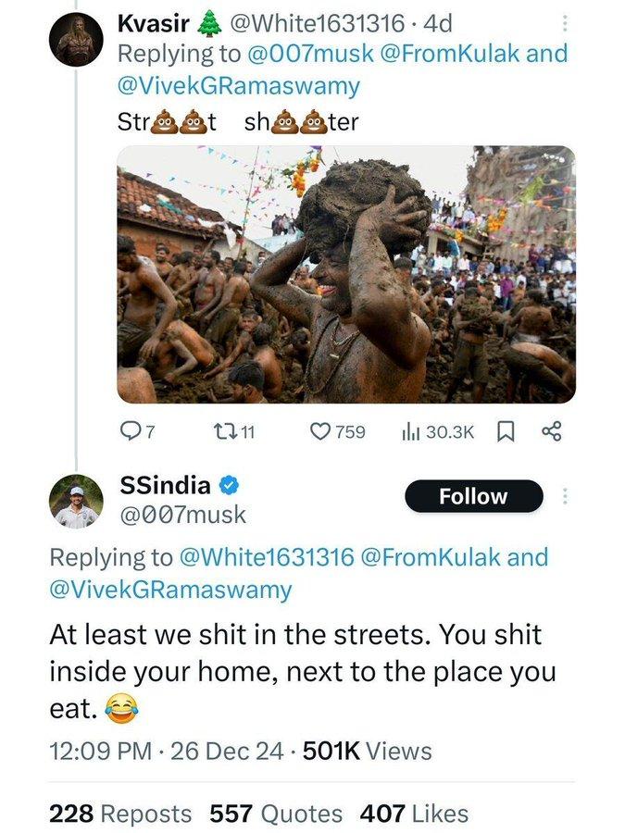View the 407 Likes list

tap(413, 814)
